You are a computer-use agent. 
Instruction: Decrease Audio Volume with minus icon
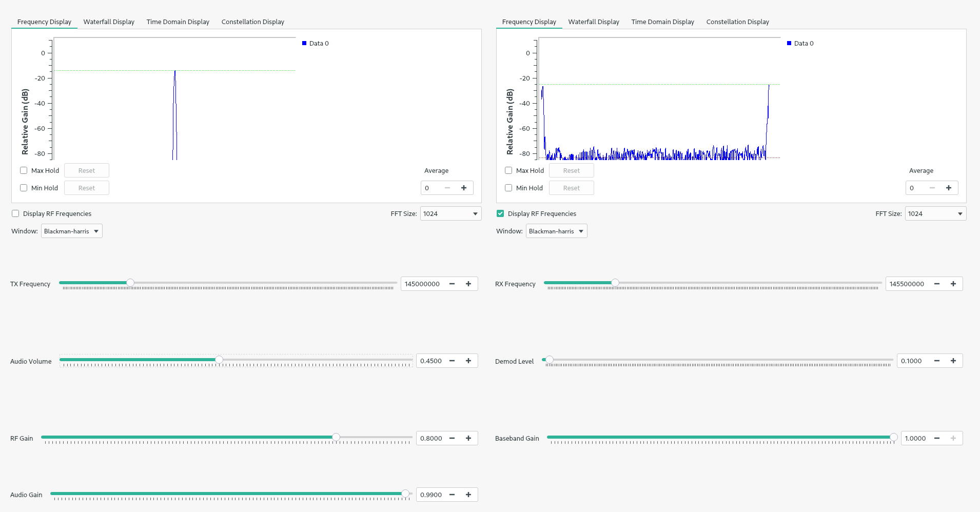(452, 361)
